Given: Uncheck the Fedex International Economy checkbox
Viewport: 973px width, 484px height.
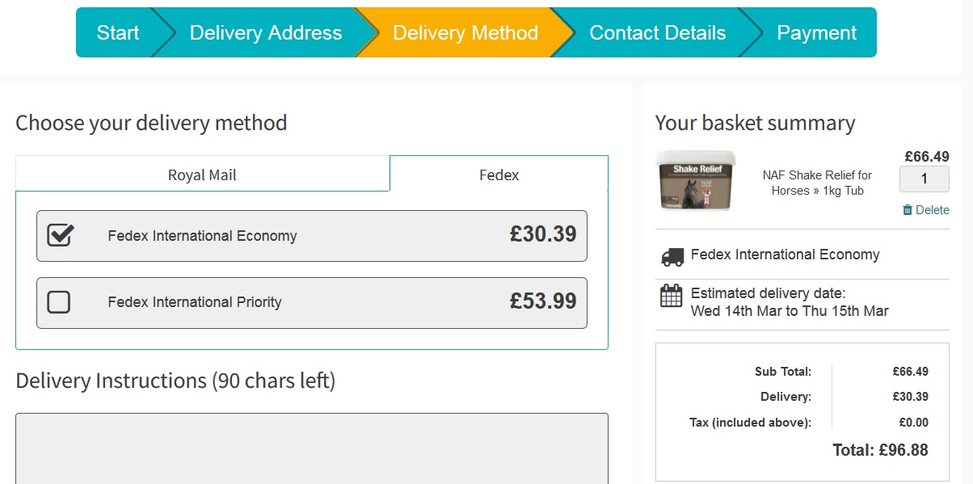Looking at the screenshot, I should [60, 235].
